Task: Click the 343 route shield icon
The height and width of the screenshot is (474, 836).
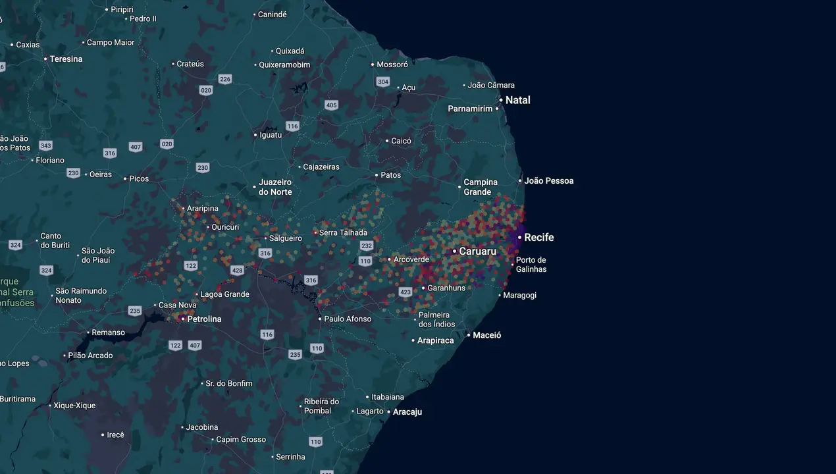Action: (45, 145)
